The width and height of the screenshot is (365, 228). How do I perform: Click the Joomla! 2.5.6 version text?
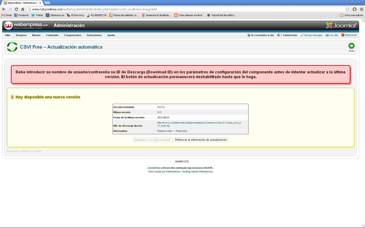click(x=182, y=161)
